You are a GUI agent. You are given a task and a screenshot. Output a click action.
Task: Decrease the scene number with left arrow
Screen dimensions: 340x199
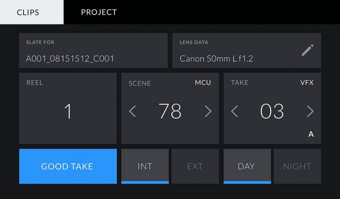pos(132,111)
